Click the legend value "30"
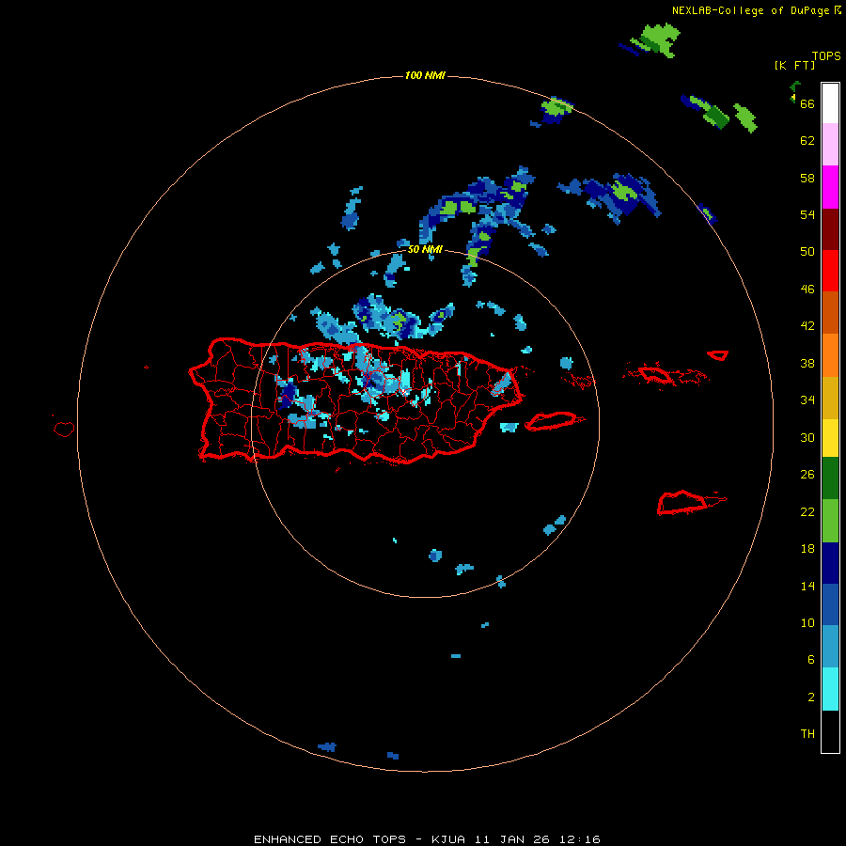 click(807, 437)
